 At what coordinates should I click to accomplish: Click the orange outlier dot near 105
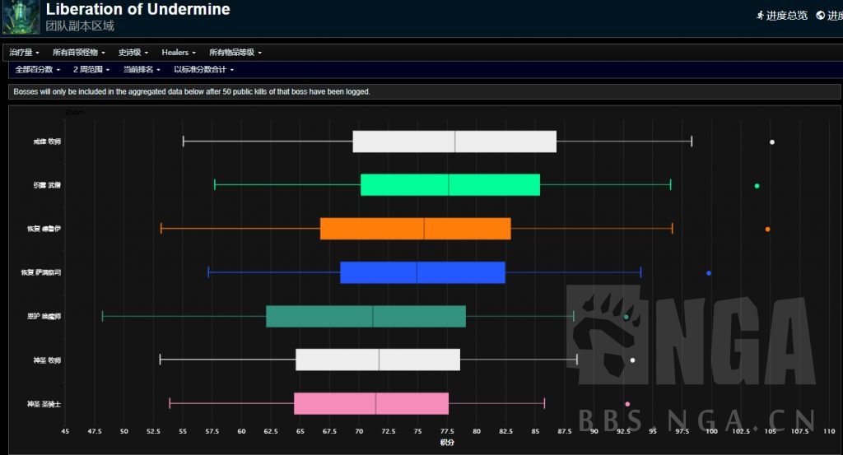pyautogui.click(x=767, y=229)
